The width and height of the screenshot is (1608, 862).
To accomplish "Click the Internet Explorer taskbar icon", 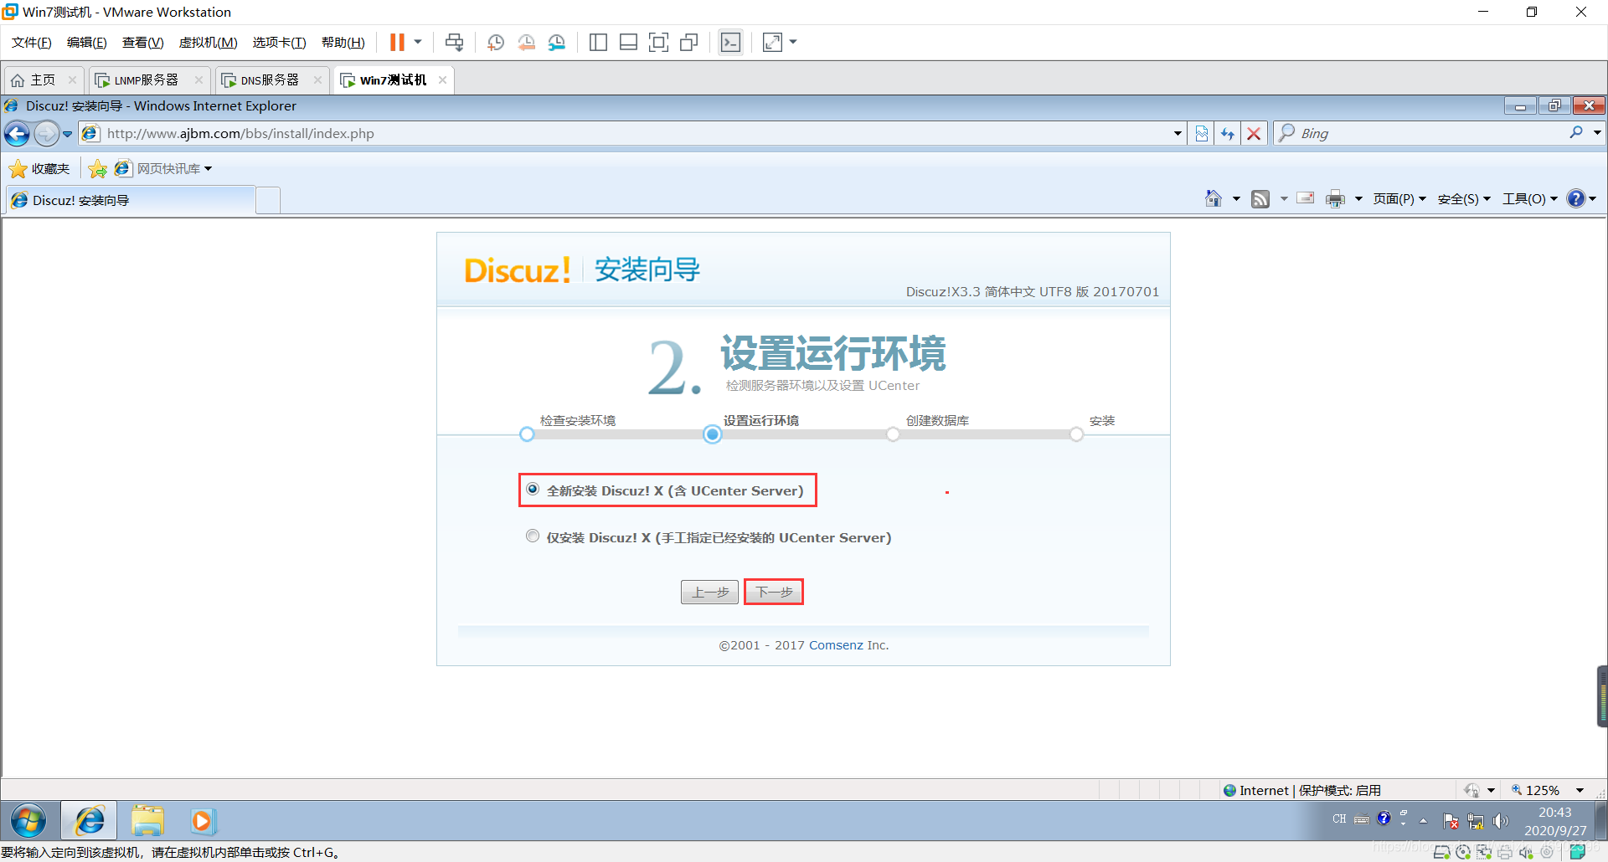I will tap(89, 821).
